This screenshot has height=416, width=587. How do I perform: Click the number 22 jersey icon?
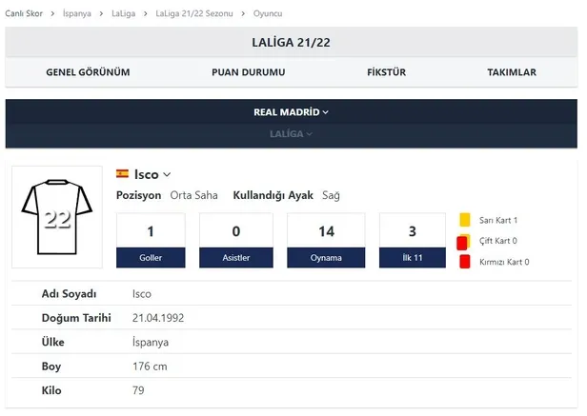[x=57, y=217]
